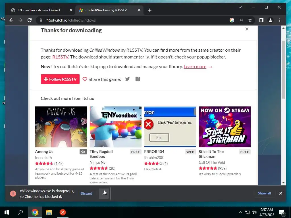291x218 pixels.
Task: Click the FREE tag on Tiiny Ragdoll Sandbox
Action: (x=136, y=152)
